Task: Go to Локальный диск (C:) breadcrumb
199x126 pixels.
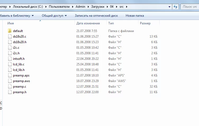Action: click(x=28, y=7)
